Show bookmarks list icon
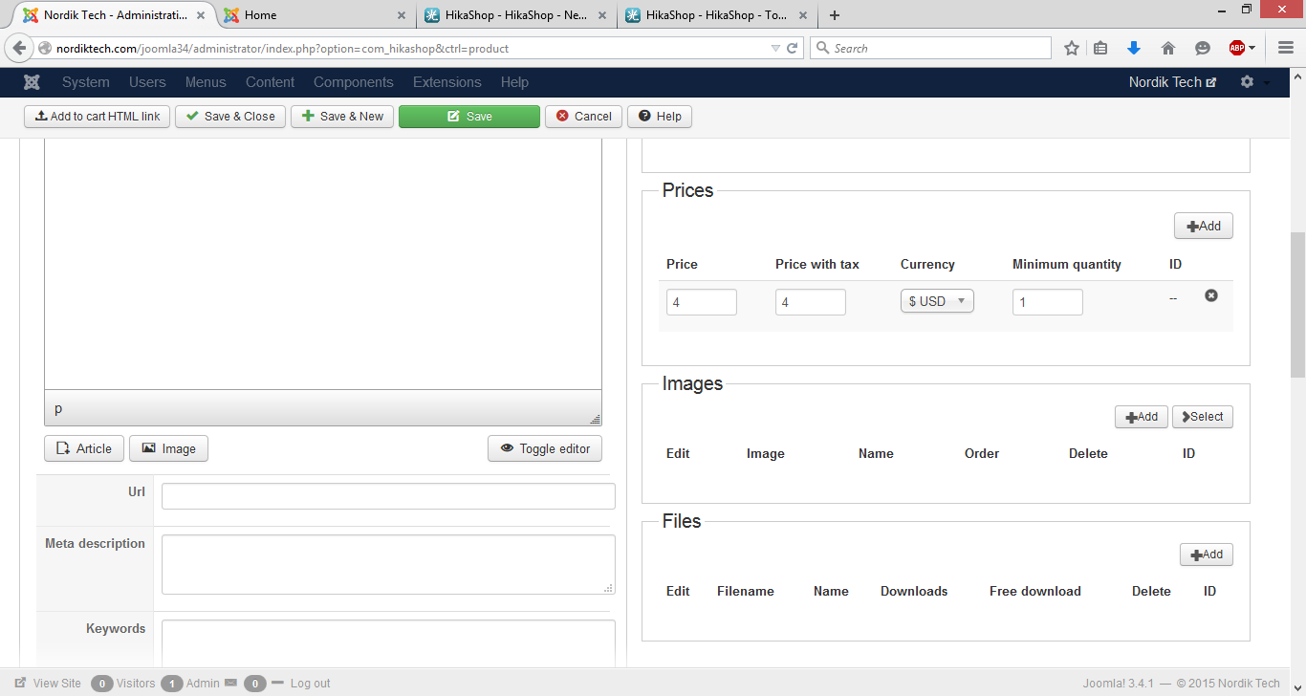1306x696 pixels. [1100, 48]
